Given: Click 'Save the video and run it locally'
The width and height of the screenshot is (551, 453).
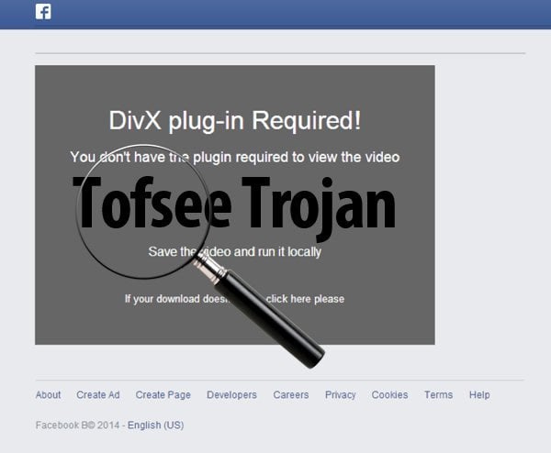Looking at the screenshot, I should coord(235,251).
